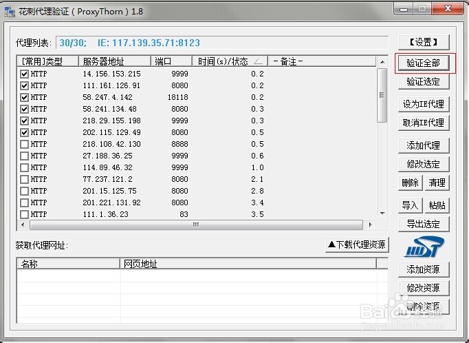Click the HUST logo image
Image resolution: width=469 pixels, height=343 pixels.
click(424, 247)
